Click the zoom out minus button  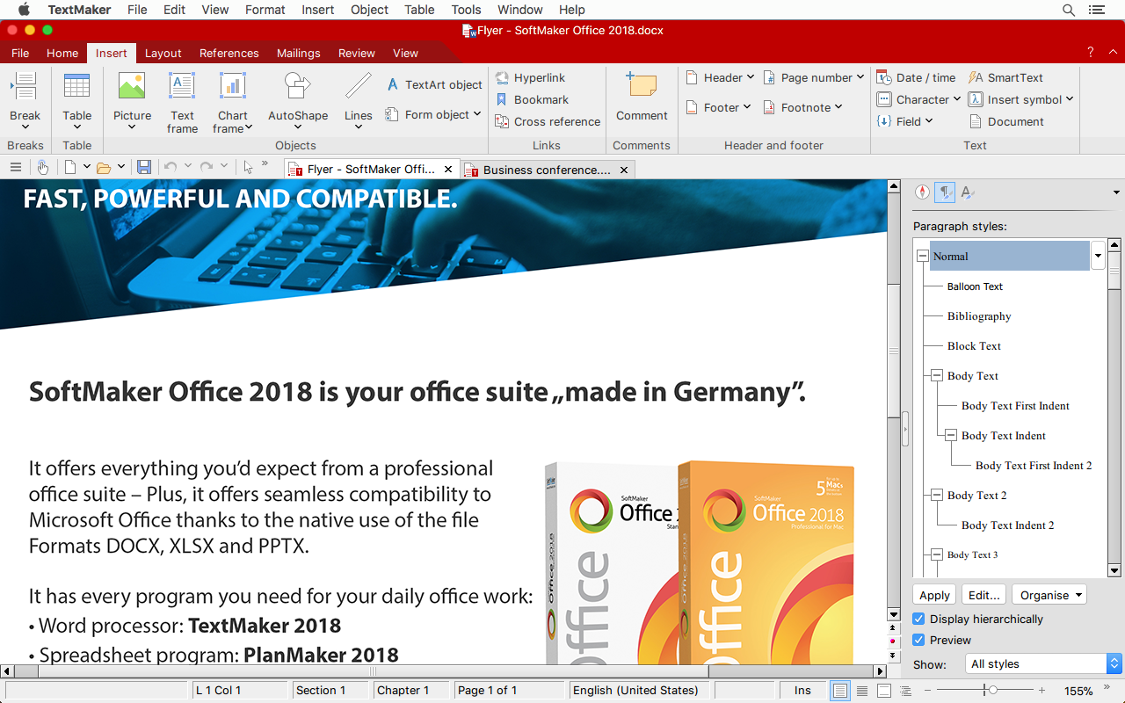pyautogui.click(x=929, y=691)
